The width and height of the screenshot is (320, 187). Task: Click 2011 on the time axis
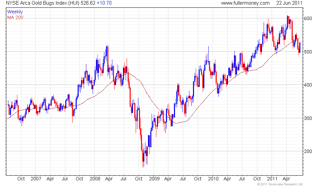271,179
